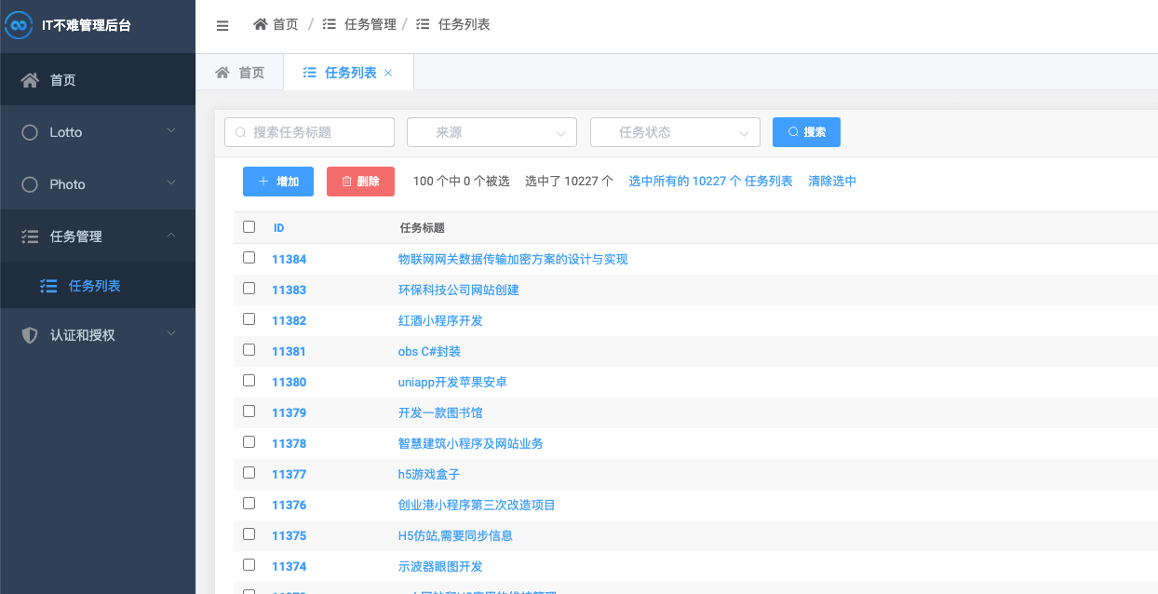Screen dimensions: 1158x594
Task: Check the box for row 11382
Action: tap(249, 319)
